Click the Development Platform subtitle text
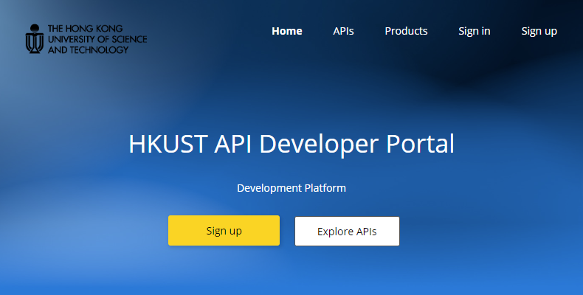583x295 pixels. tap(291, 188)
